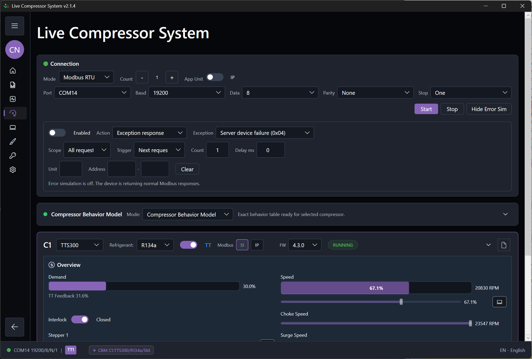The width and height of the screenshot is (532, 359).
Task: Click COM14 19200/8/N/1 status text
Action: tap(35, 350)
